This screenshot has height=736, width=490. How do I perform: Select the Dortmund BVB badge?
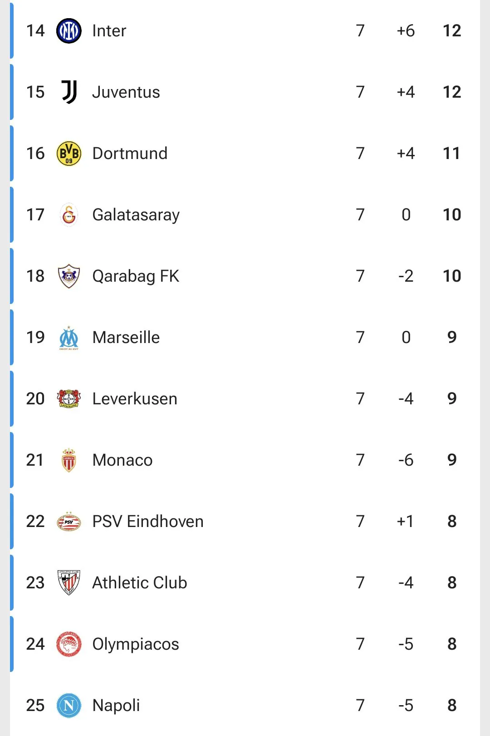click(x=69, y=154)
